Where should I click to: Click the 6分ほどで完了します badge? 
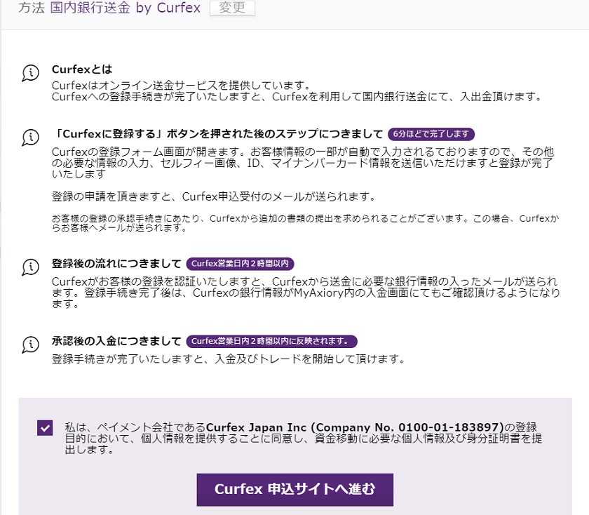pyautogui.click(x=431, y=134)
